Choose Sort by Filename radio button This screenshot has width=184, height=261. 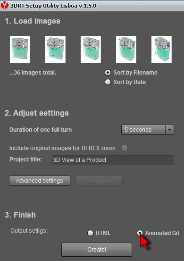[108, 73]
